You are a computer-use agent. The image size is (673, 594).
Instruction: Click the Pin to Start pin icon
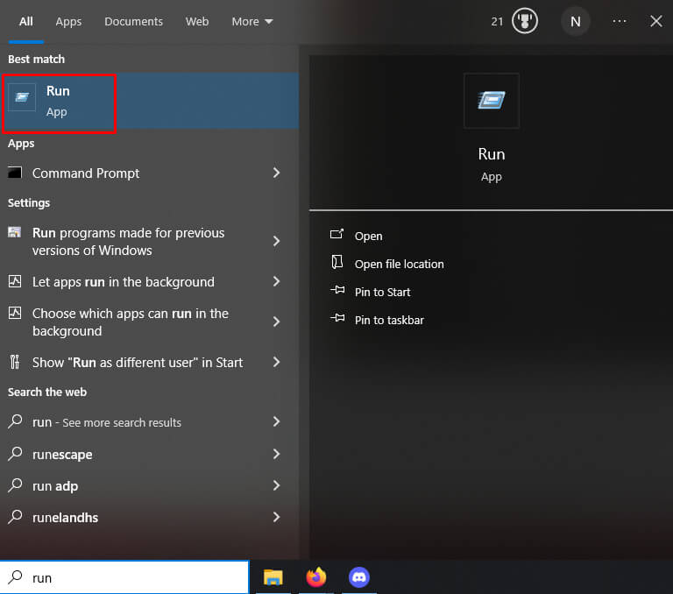click(x=337, y=290)
